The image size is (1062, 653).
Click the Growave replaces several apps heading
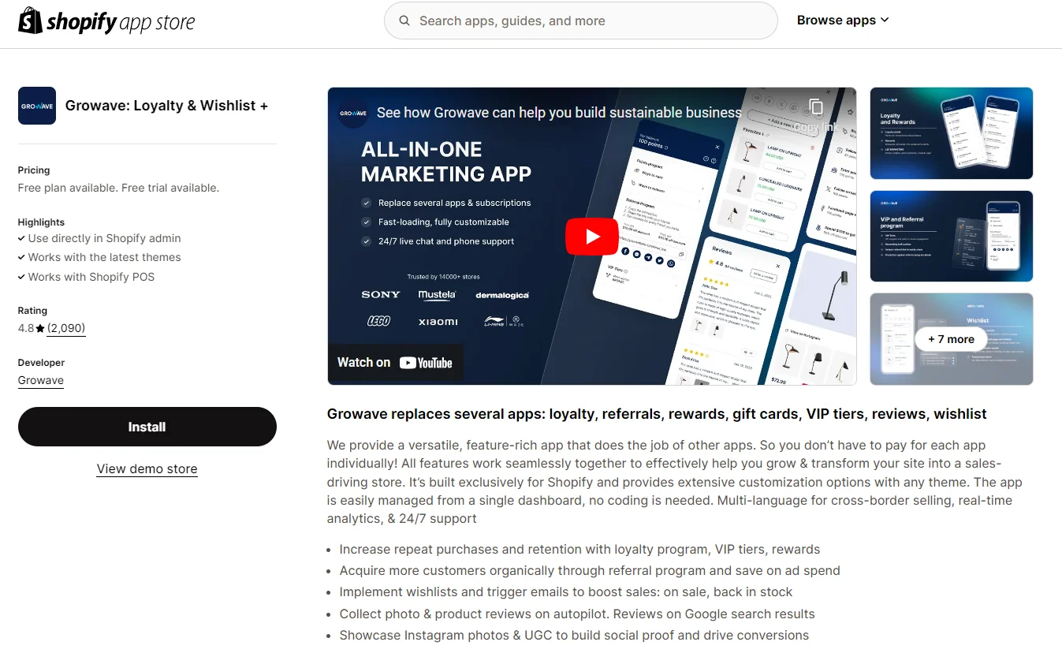657,414
